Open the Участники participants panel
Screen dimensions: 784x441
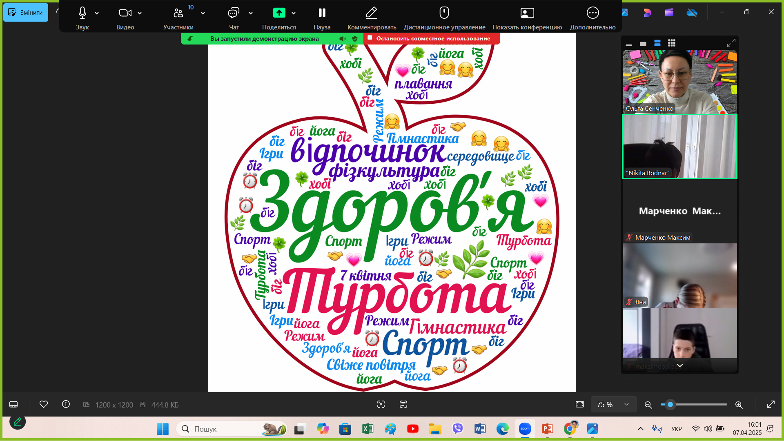pos(178,18)
